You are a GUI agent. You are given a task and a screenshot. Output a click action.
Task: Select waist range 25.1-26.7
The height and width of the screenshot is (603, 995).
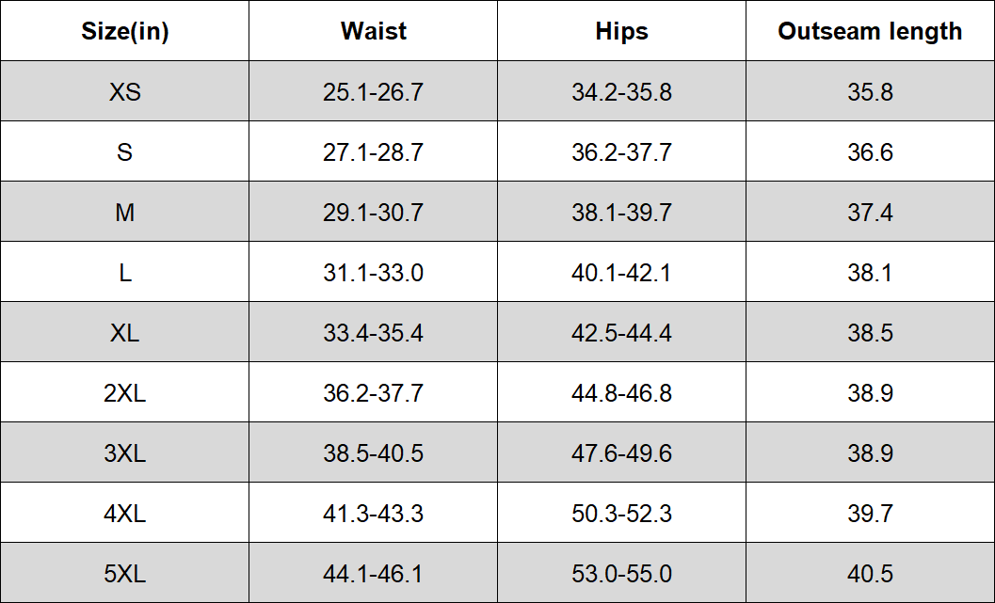pos(373,91)
